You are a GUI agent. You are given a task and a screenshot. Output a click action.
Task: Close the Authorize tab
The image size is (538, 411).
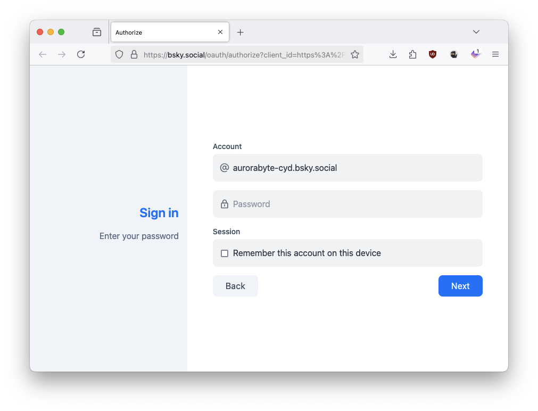(x=220, y=32)
